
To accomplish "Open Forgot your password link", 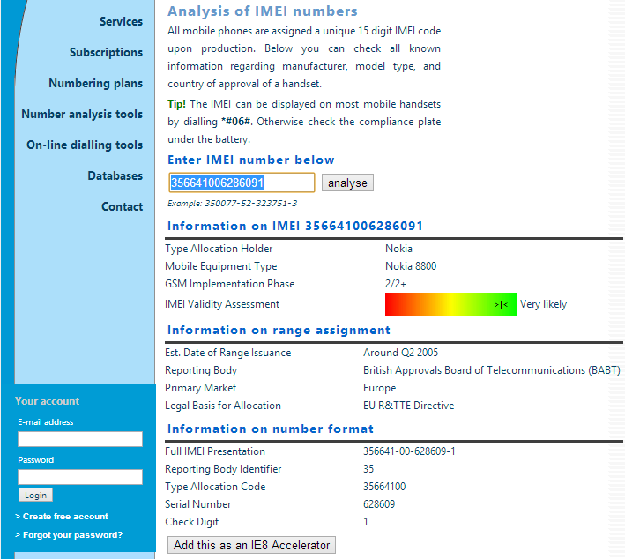I will tap(72, 535).
